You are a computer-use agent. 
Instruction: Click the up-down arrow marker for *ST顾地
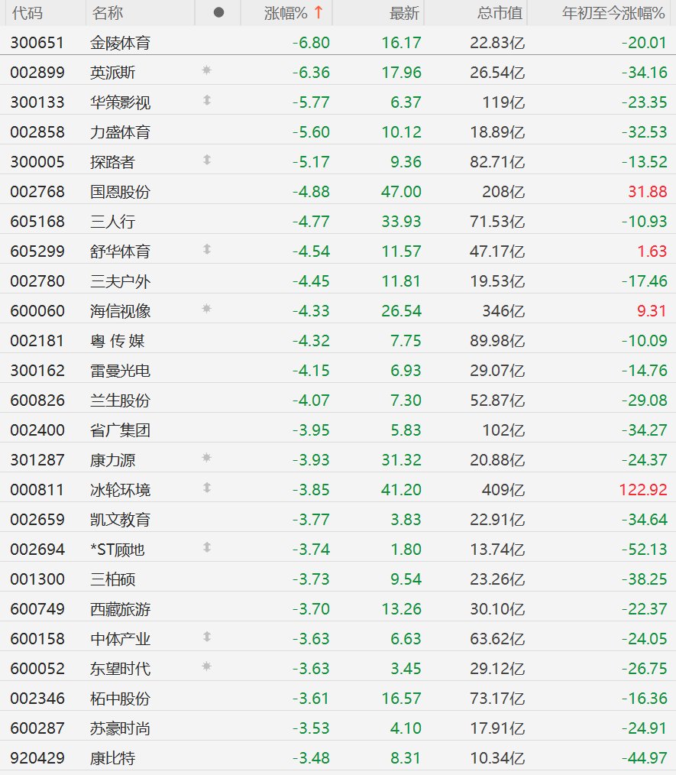click(x=207, y=547)
